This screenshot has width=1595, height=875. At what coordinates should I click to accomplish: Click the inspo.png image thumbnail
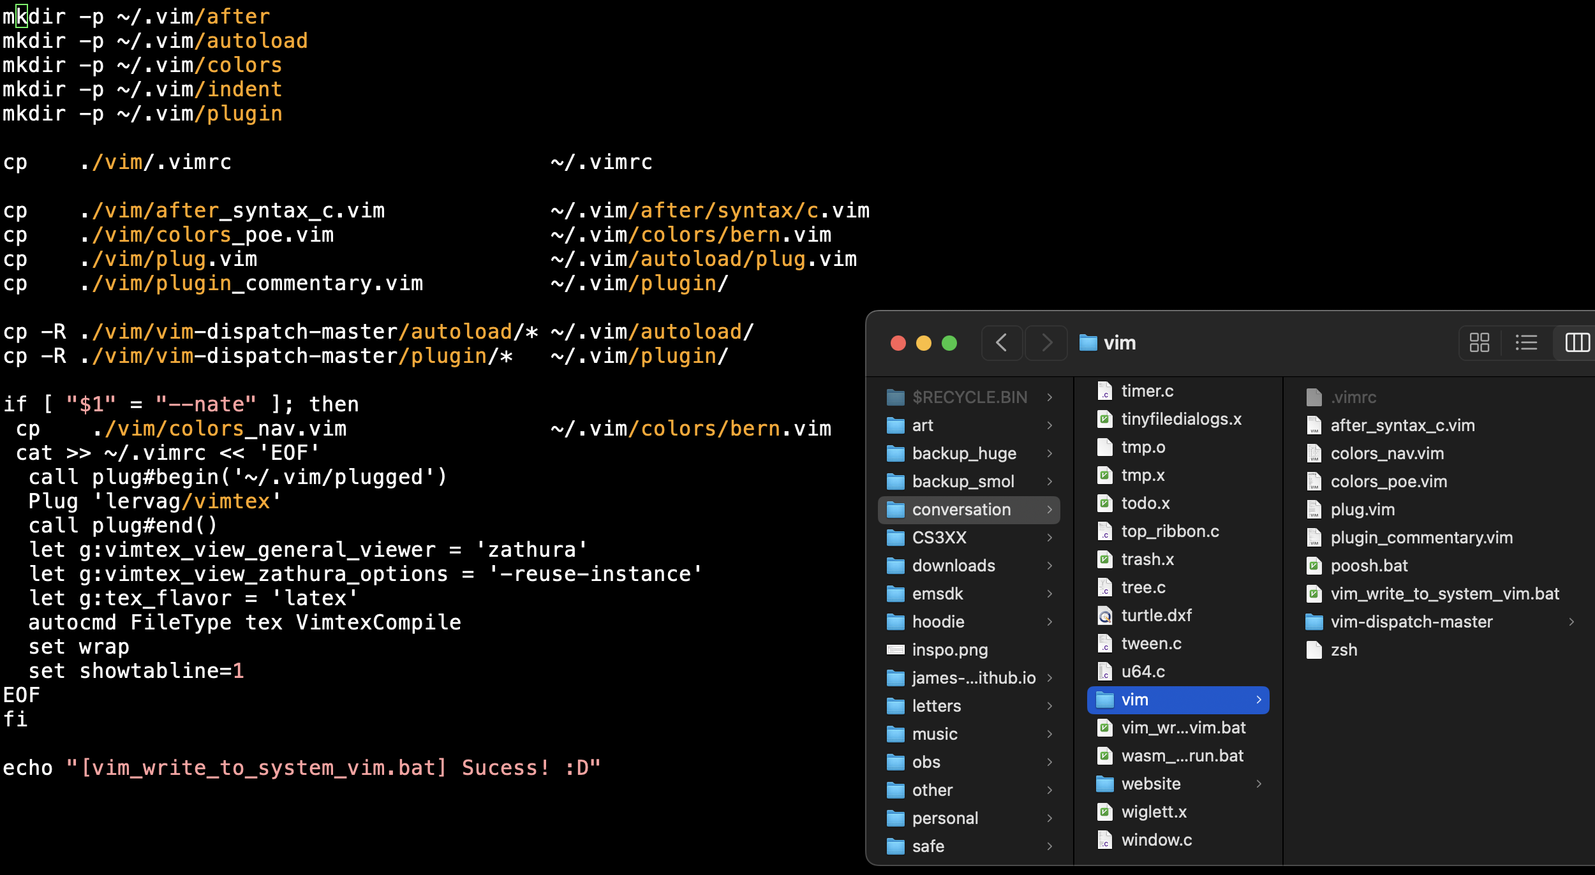click(896, 650)
